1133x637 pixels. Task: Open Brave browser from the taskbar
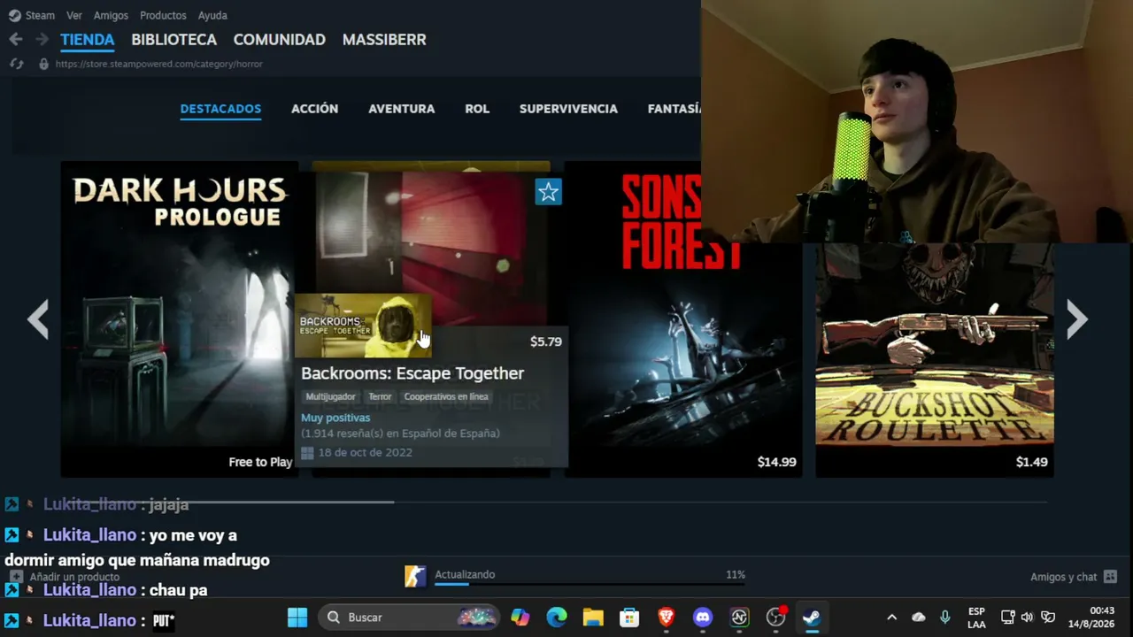pyautogui.click(x=667, y=617)
